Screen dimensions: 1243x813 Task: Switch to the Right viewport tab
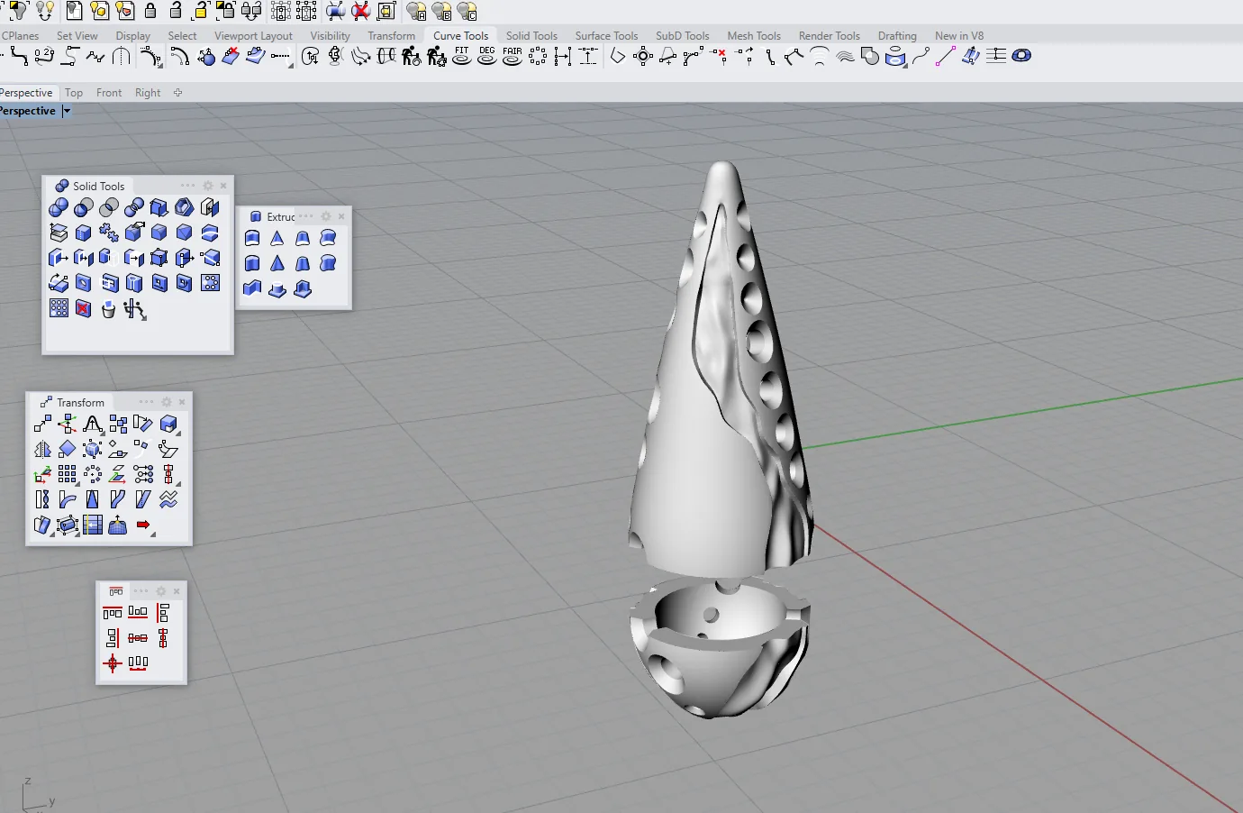click(x=148, y=93)
